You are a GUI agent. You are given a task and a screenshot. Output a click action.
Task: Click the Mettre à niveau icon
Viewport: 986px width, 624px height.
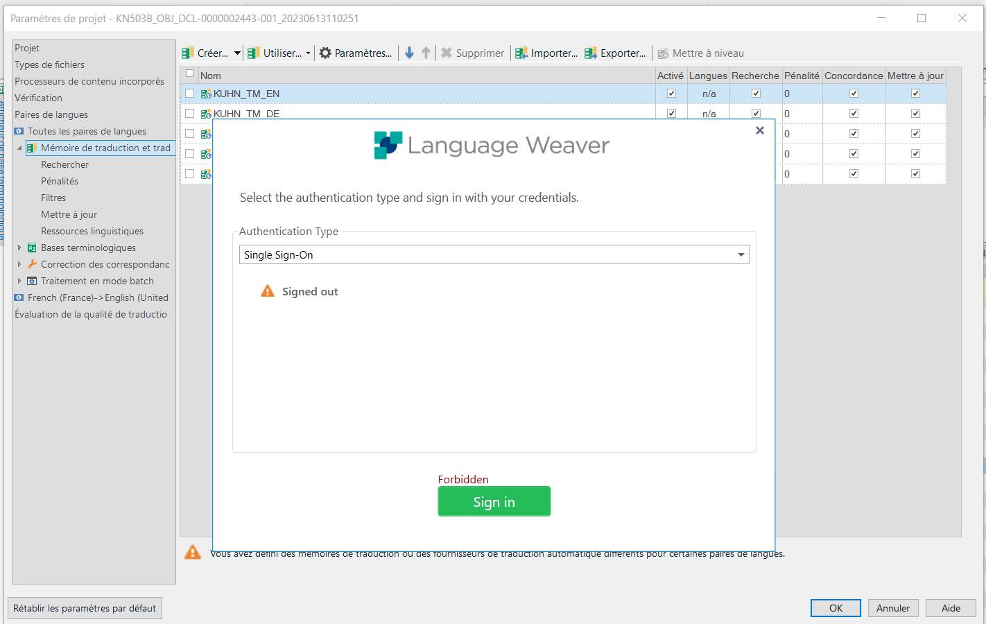[x=664, y=53]
